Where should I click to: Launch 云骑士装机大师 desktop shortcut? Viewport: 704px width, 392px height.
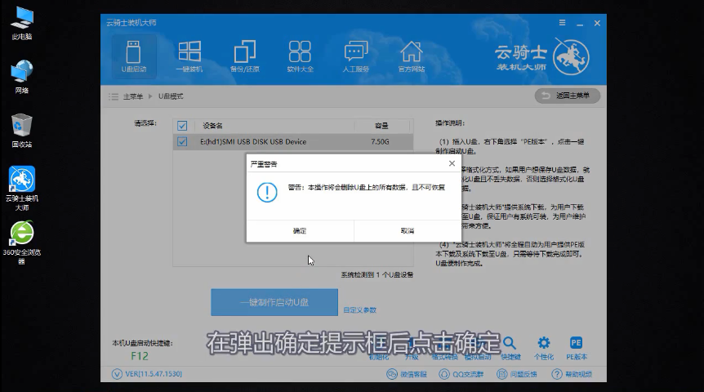[21, 189]
